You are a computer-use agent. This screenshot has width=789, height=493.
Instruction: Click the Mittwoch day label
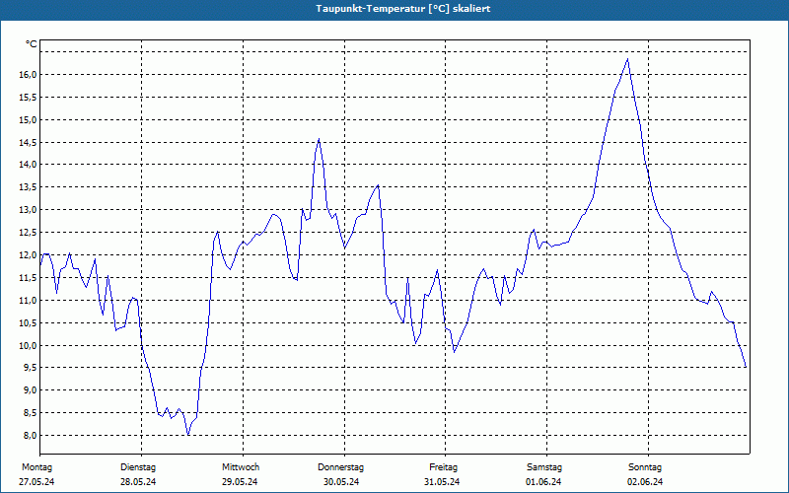241,467
